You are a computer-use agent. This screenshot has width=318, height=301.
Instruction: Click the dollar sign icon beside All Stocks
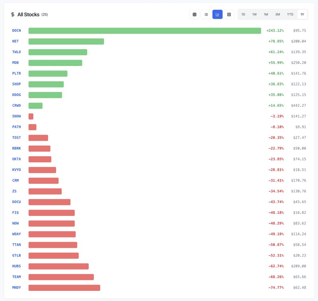[x=13, y=15]
